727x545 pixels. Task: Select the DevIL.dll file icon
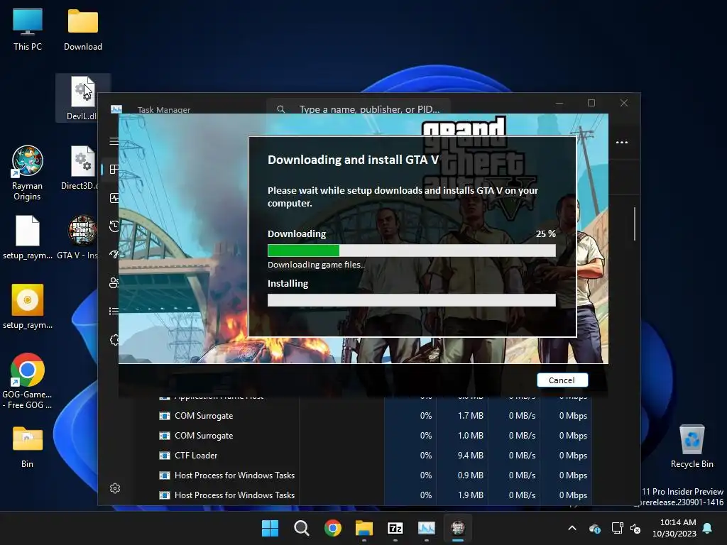(83, 98)
